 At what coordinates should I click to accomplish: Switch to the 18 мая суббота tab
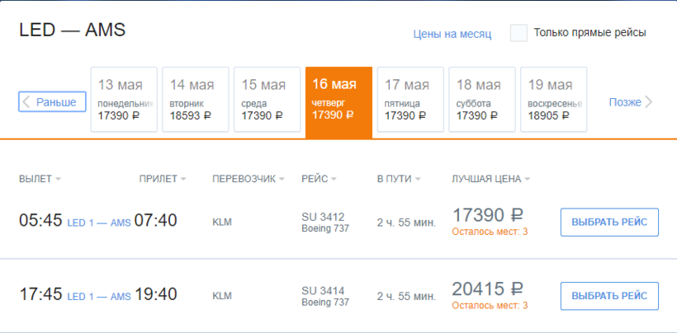482,100
